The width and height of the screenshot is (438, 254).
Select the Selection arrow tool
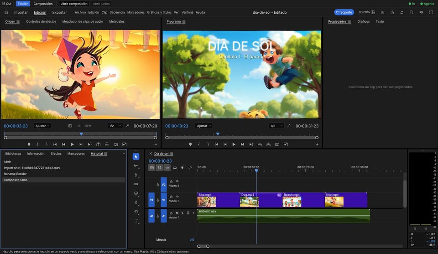[136, 157]
